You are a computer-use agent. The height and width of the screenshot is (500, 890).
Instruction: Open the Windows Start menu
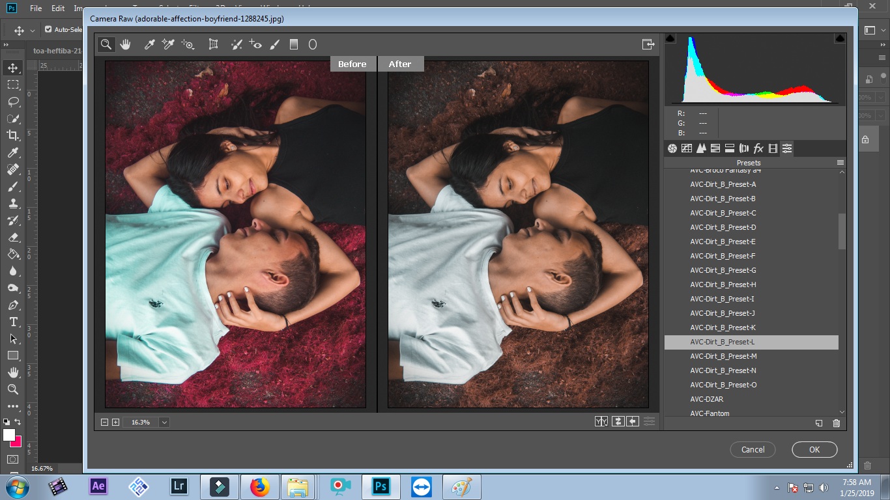[16, 486]
